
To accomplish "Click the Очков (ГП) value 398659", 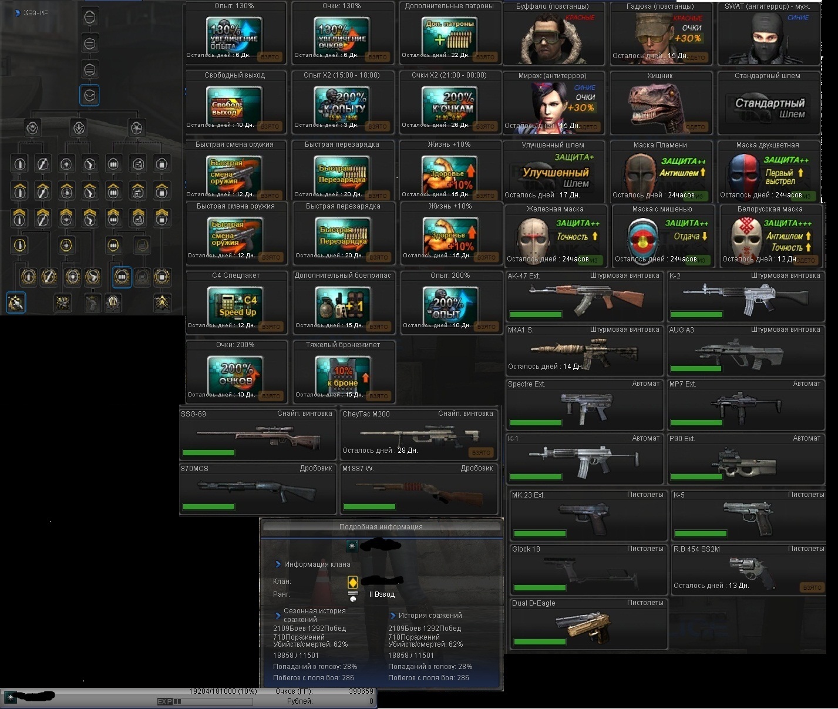I will [x=361, y=691].
